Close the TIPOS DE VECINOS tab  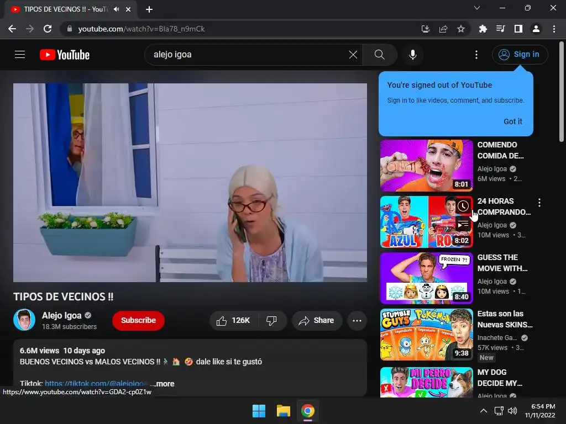(x=128, y=9)
